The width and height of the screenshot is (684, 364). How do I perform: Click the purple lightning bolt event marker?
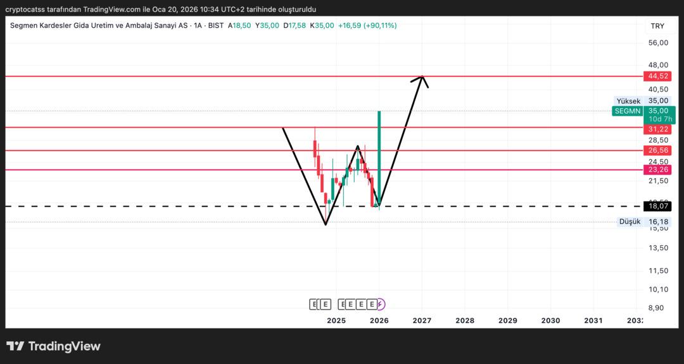pyautogui.click(x=380, y=305)
